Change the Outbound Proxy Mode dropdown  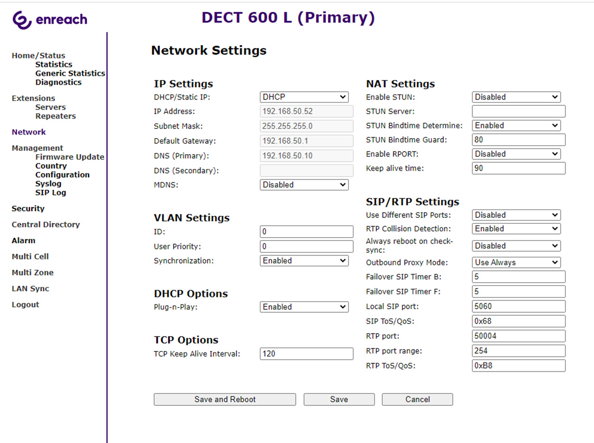[x=516, y=262]
